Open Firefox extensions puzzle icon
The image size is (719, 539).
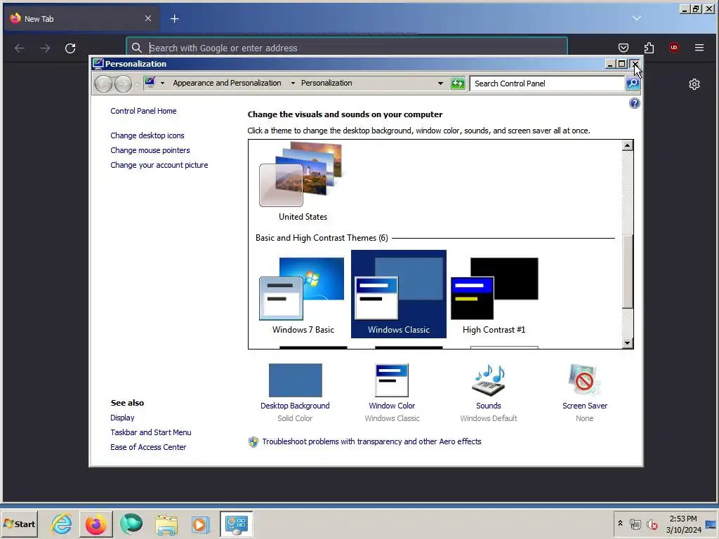(x=649, y=48)
